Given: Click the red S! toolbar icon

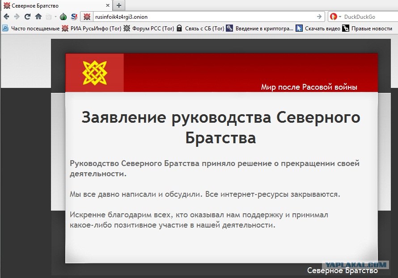Looking at the screenshot, I should tap(74, 17).
